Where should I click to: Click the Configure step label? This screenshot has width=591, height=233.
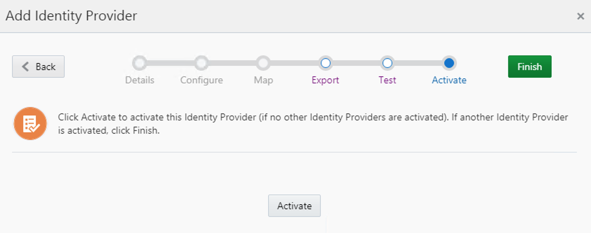point(201,80)
